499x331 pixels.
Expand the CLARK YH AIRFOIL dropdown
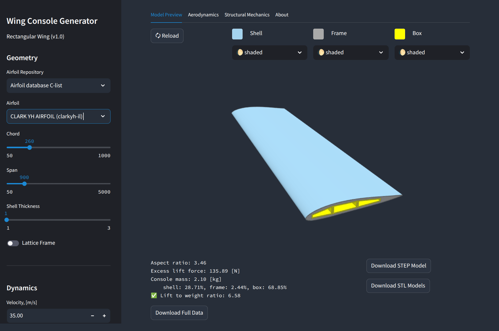(58, 116)
